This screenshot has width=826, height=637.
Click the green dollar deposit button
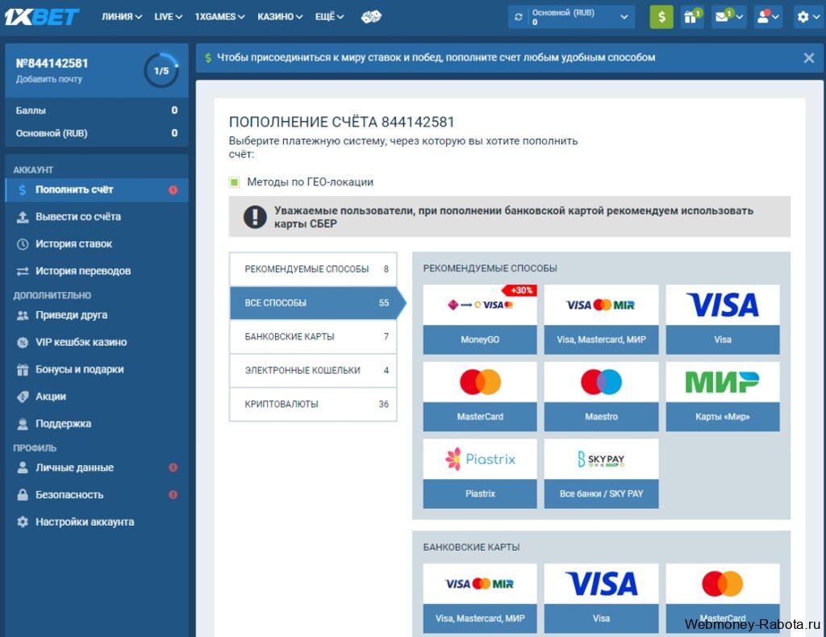[x=661, y=17]
